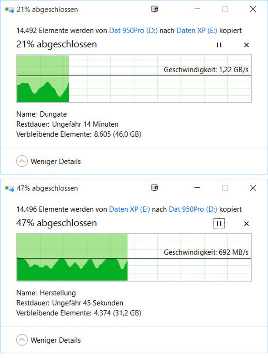Cancel the 21% copy to Daten XP

point(246,45)
